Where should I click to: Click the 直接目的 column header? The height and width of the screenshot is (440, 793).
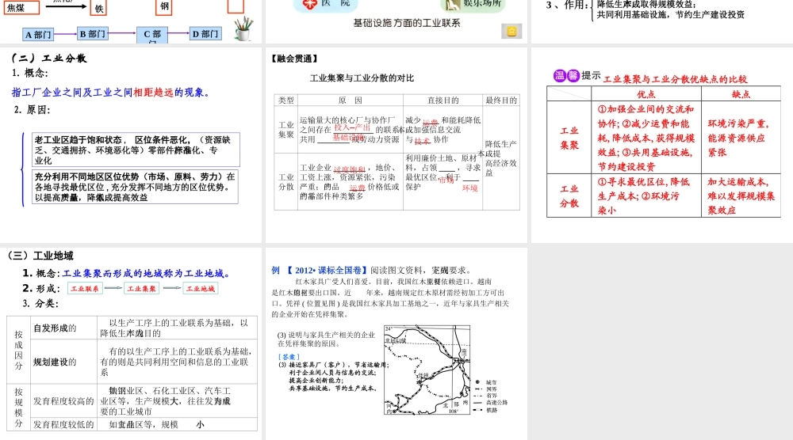tap(443, 100)
